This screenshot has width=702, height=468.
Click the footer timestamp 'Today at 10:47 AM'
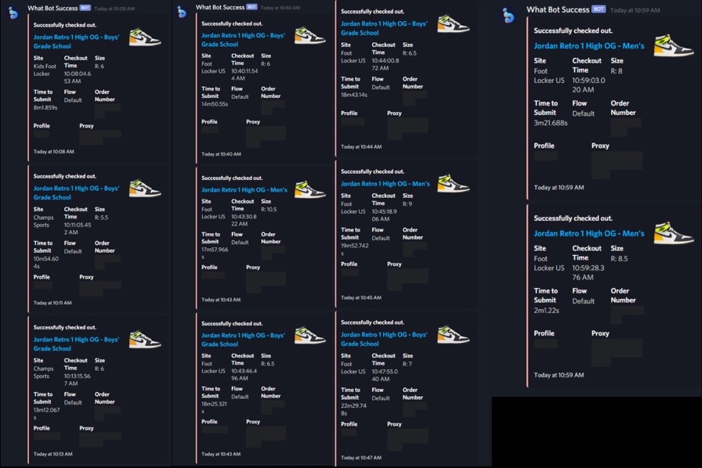pyautogui.click(x=361, y=458)
